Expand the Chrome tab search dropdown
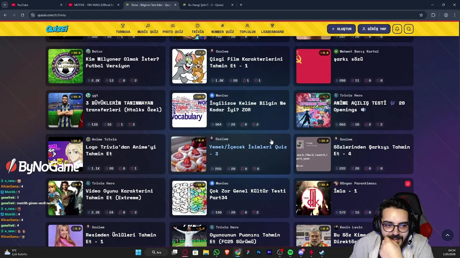 [5, 5]
